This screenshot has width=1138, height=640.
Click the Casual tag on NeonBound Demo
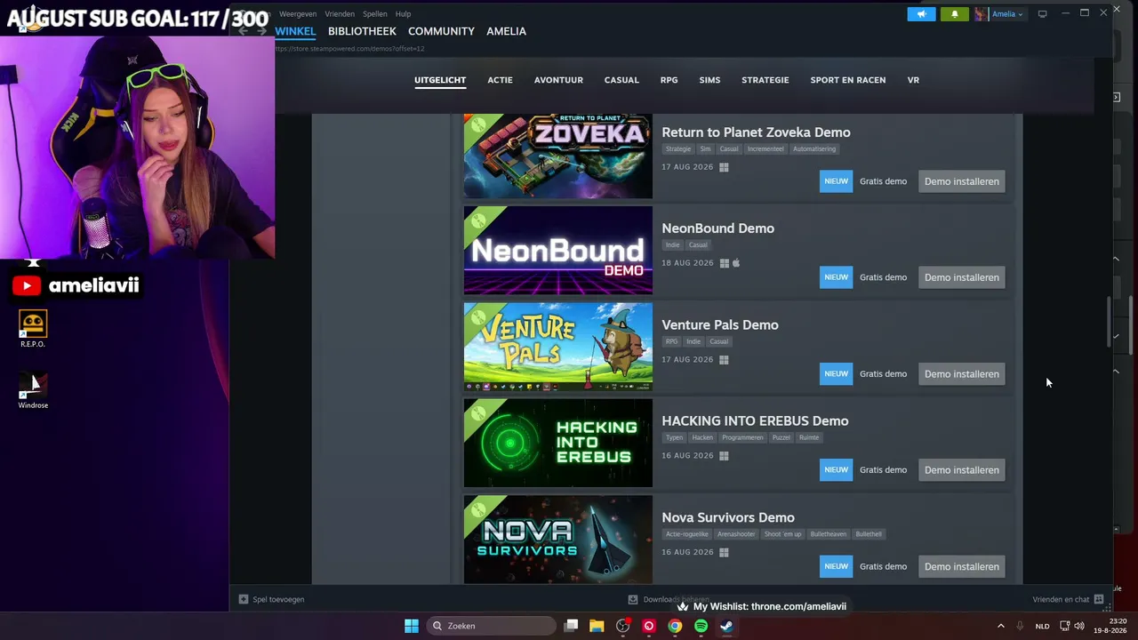coord(698,245)
